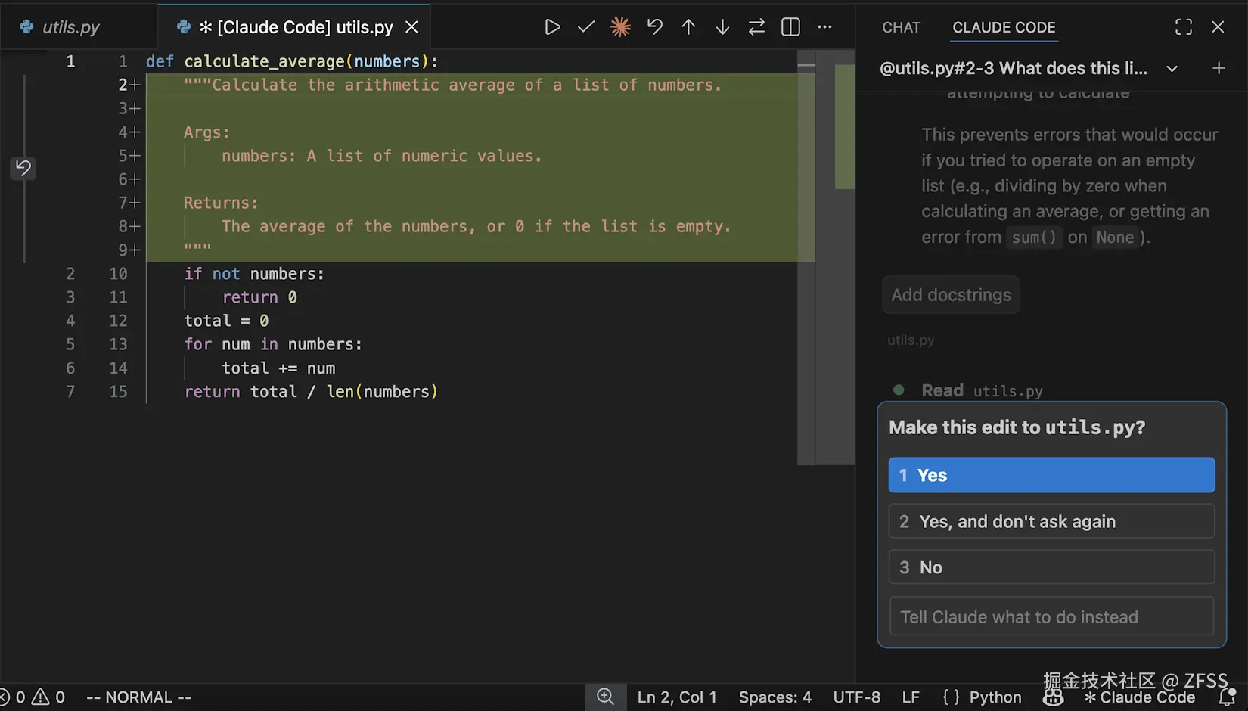1248x711 pixels.
Task: Click the 'Tell Claude what to do instead' field
Action: coord(1051,616)
